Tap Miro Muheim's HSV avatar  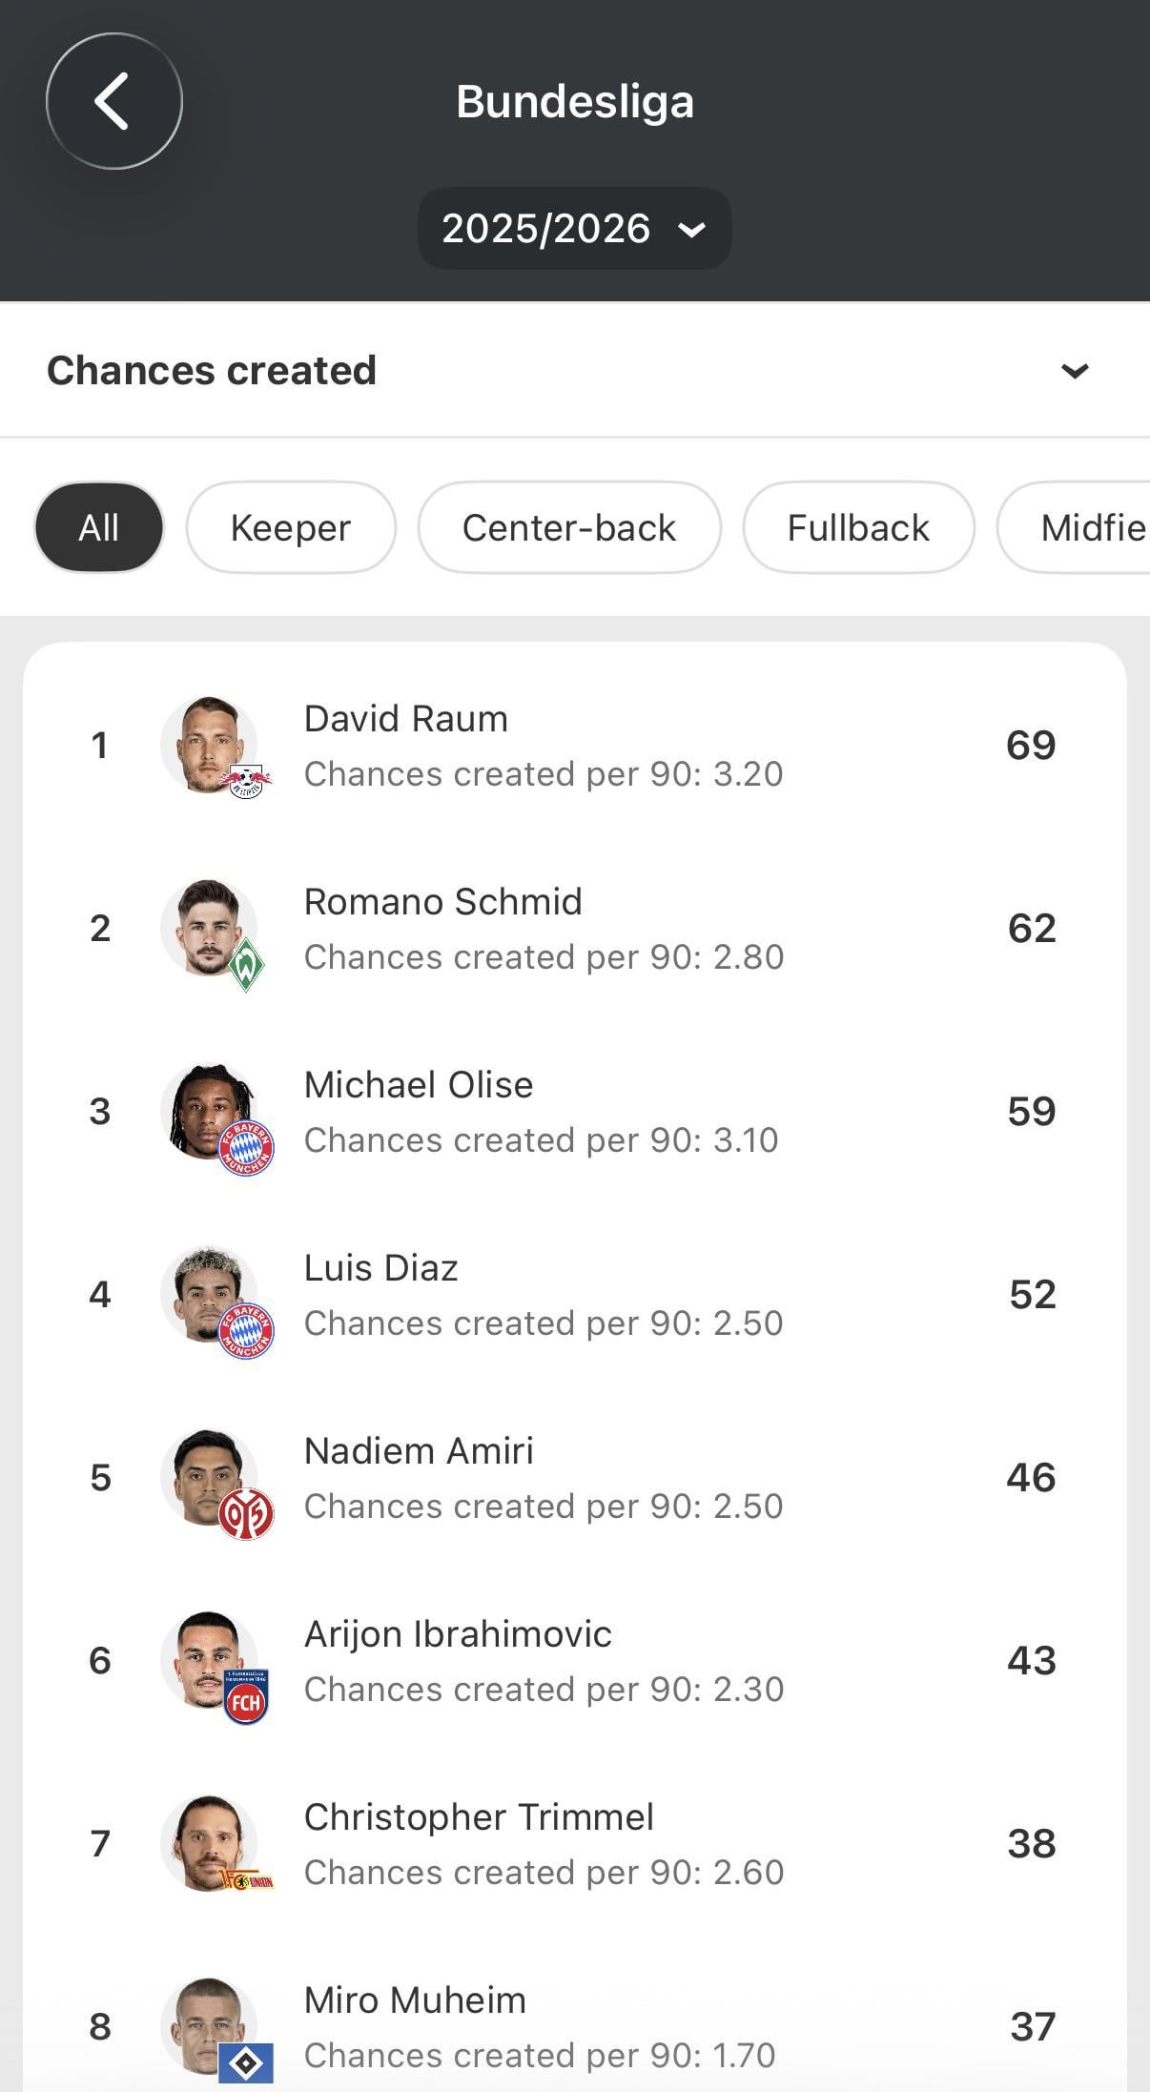pos(211,2027)
